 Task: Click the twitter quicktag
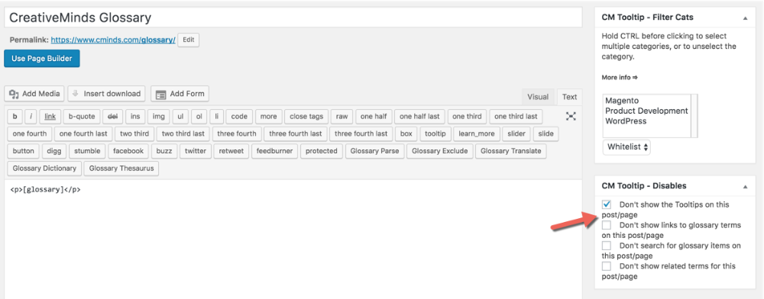pyautogui.click(x=196, y=151)
